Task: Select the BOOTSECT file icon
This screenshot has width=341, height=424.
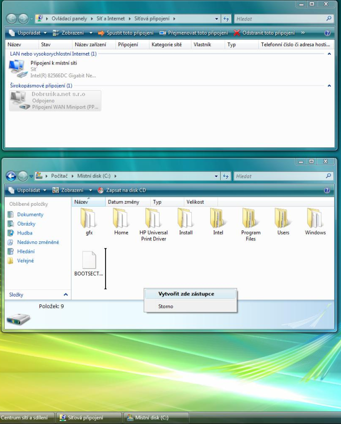Action: (x=89, y=260)
